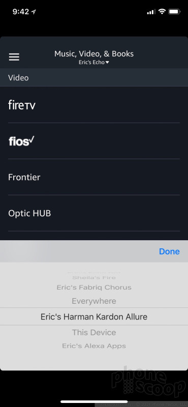The height and width of the screenshot is (407, 188).
Task: Confirm selection with Done button
Action: tap(169, 251)
